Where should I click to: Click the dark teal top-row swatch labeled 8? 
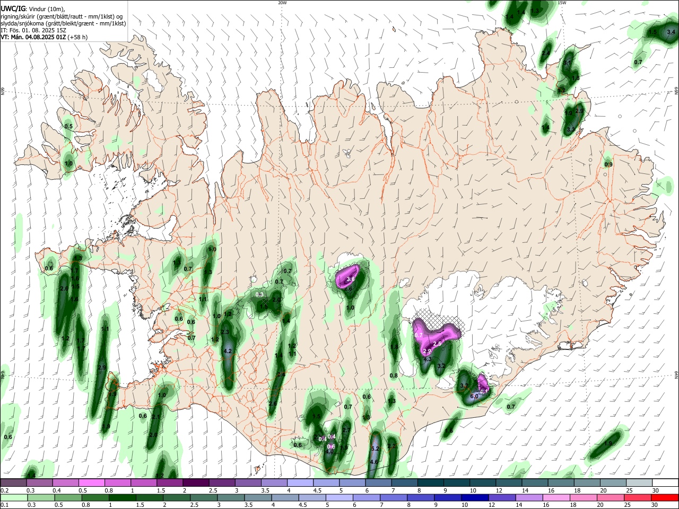click(x=430, y=482)
